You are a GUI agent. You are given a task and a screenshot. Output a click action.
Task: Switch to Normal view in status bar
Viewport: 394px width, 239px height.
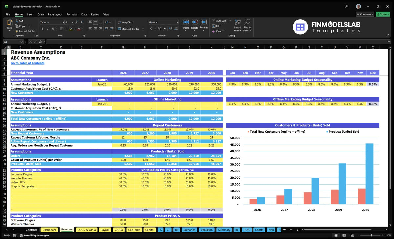pos(336,235)
